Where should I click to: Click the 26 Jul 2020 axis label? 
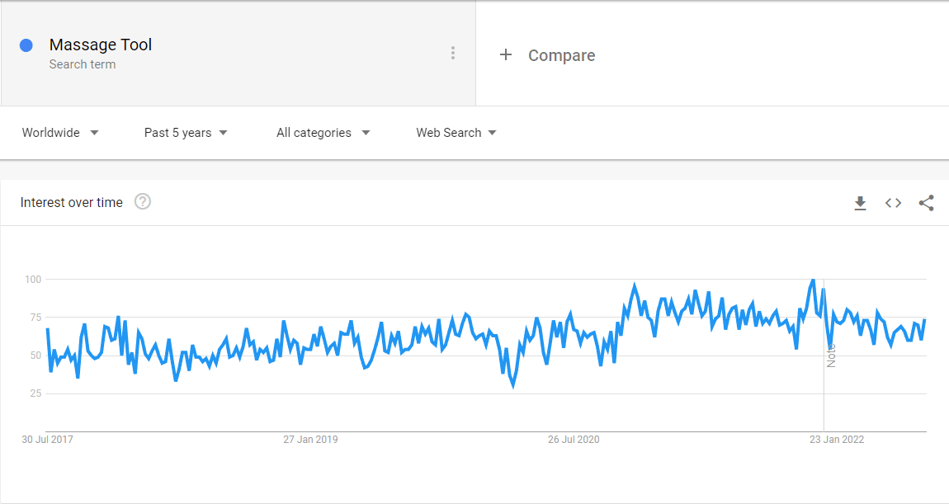point(574,440)
